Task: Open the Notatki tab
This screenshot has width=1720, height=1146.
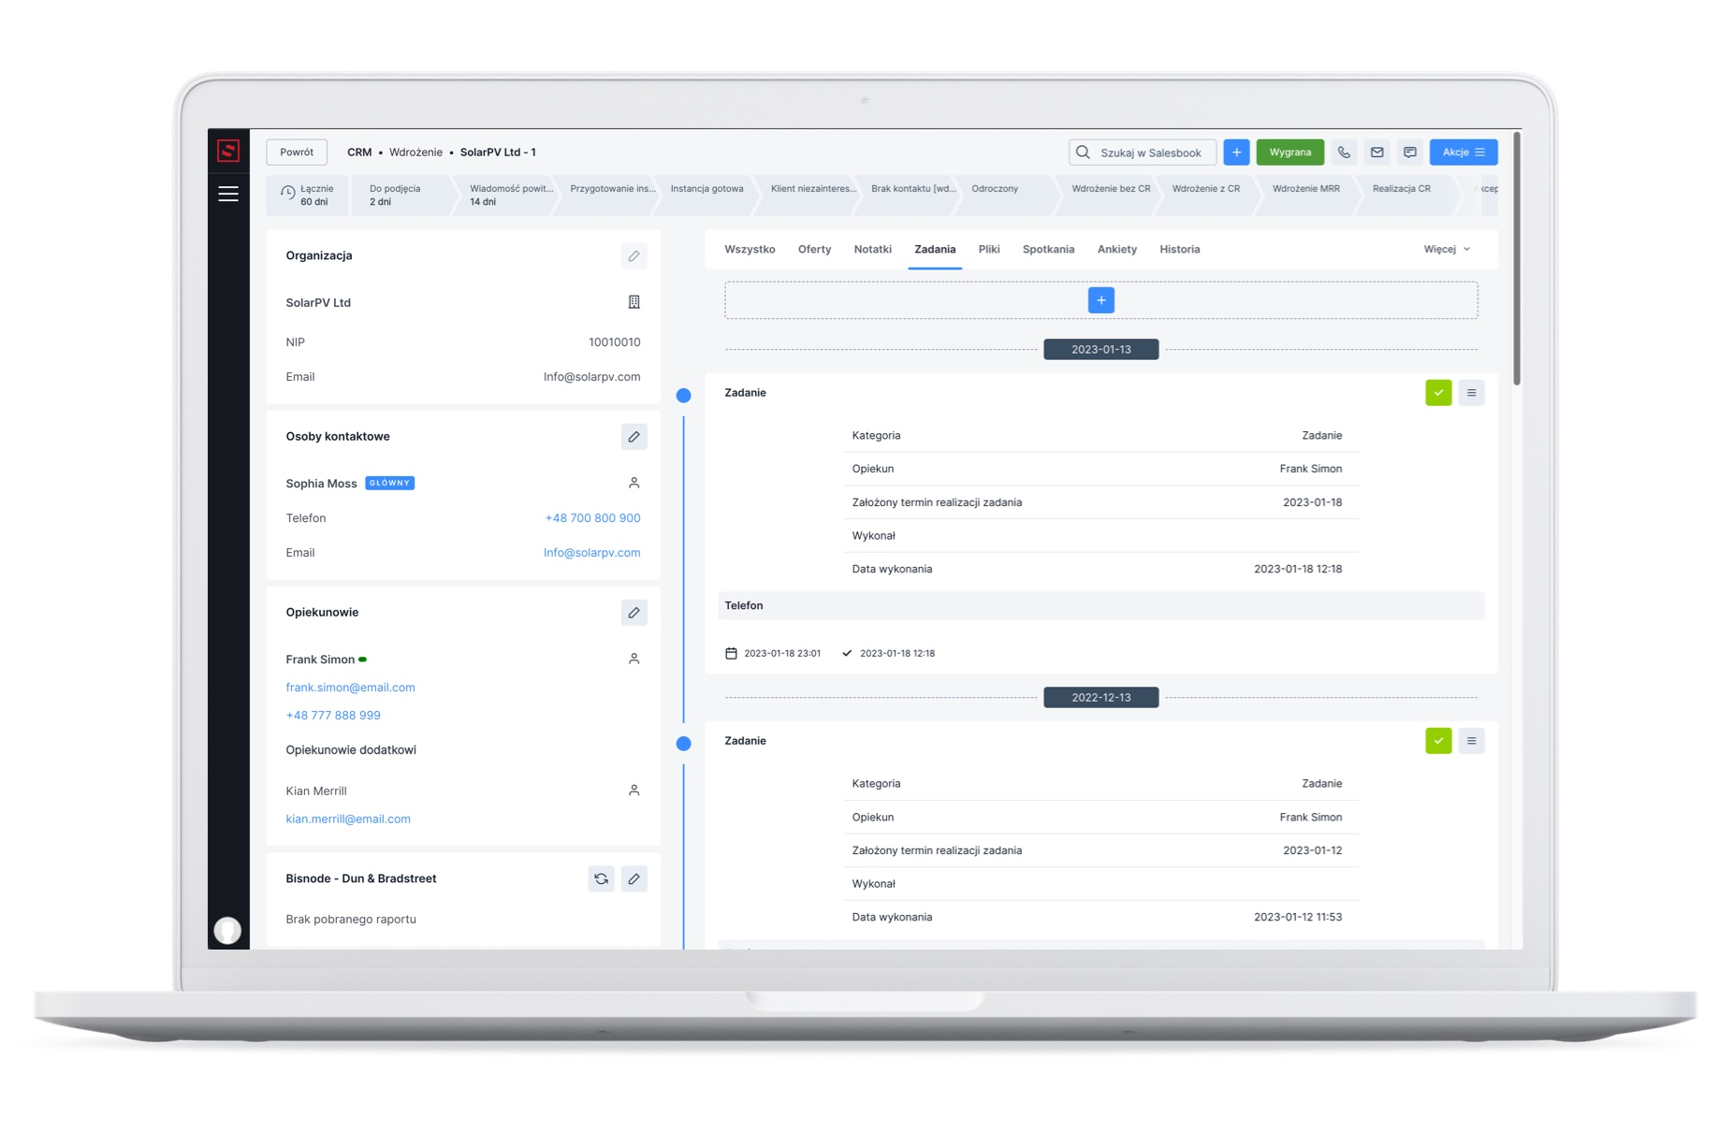Action: [872, 249]
